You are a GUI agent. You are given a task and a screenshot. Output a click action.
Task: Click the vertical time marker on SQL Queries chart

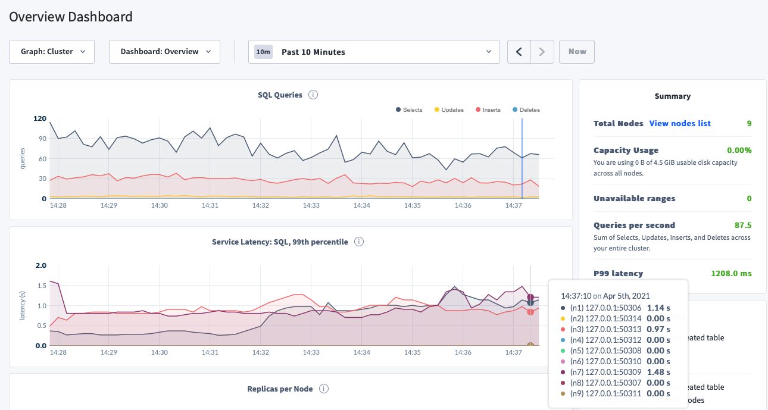[x=522, y=158]
